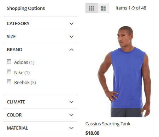Select the Reebok (3) filter link
Image resolution: width=159 pixels, height=137 pixels.
[25, 82]
